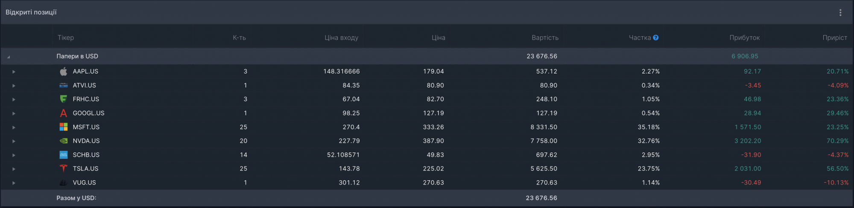Click the Apple logo icon

tap(64, 71)
